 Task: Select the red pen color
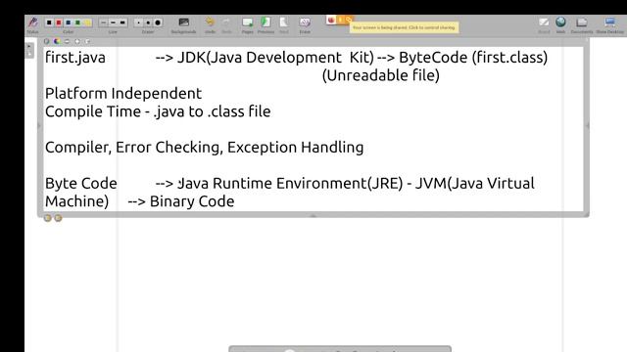point(59,22)
